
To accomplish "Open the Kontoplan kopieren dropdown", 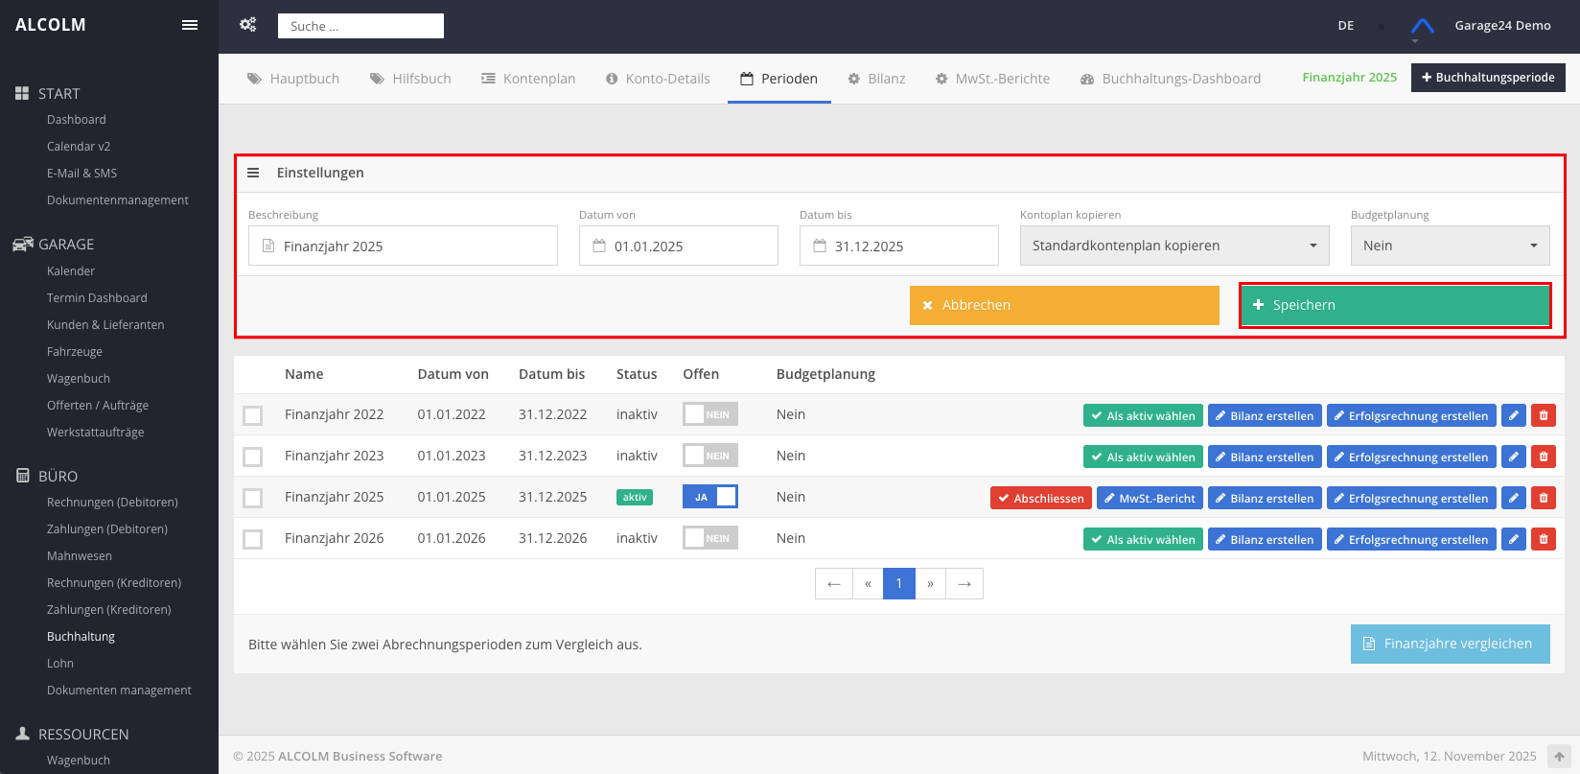I will [1173, 246].
